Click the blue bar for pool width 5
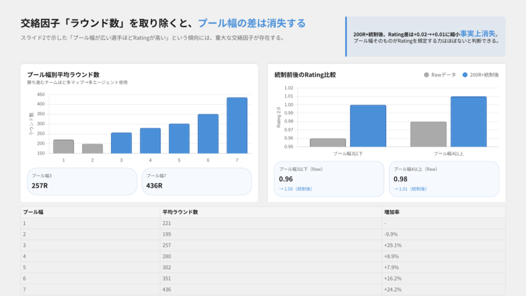This screenshot has width=526, height=296. point(179,139)
